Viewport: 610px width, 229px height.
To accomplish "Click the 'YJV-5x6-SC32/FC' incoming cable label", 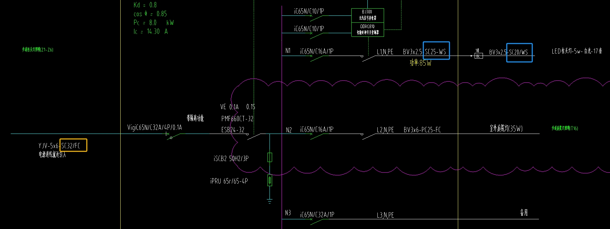I will coord(59,146).
